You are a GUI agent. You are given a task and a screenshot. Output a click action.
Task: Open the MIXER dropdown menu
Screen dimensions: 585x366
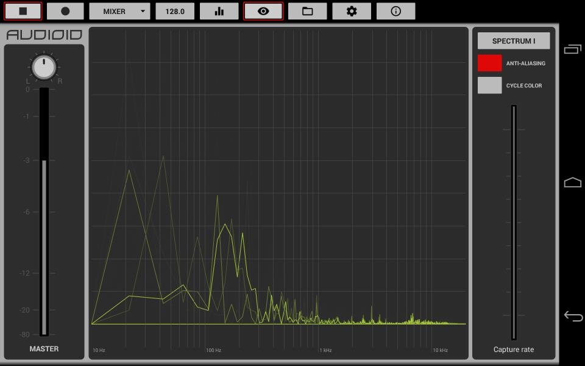tap(119, 11)
